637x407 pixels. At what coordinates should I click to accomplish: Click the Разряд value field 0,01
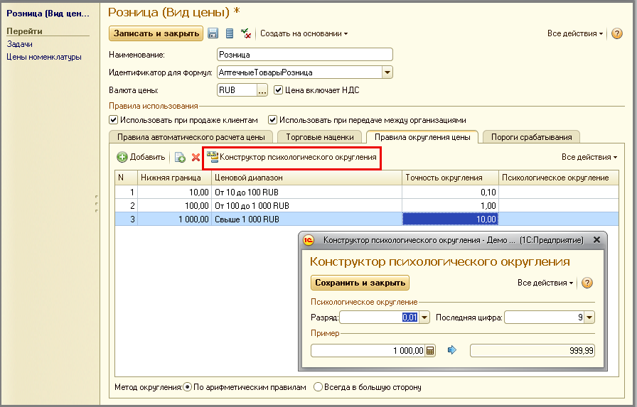pyautogui.click(x=379, y=318)
